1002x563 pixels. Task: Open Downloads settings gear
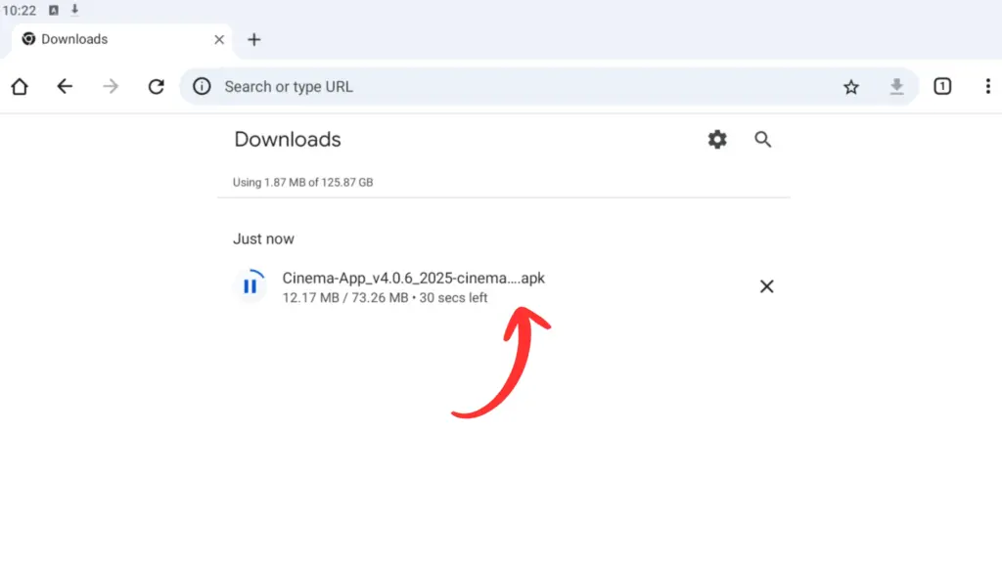click(717, 140)
